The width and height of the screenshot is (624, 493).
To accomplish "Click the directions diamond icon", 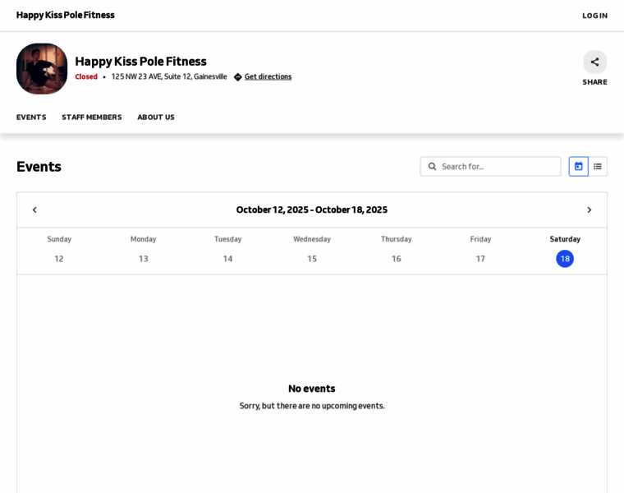I will pos(238,77).
